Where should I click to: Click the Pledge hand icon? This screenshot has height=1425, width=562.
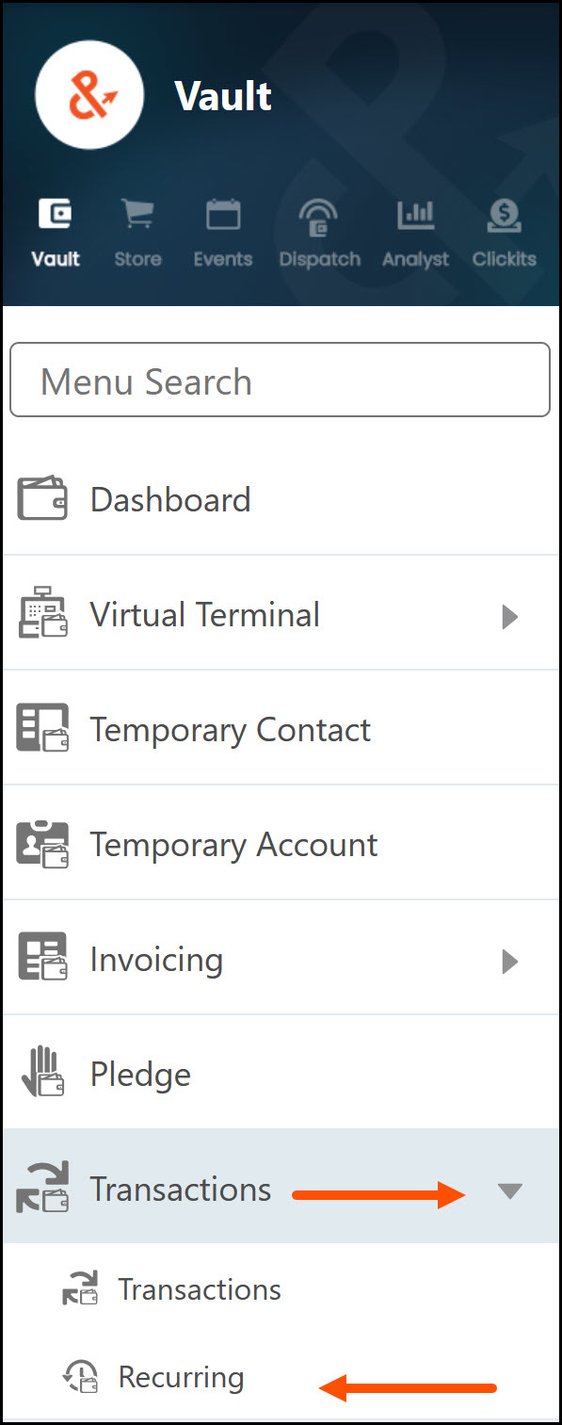click(x=42, y=1074)
